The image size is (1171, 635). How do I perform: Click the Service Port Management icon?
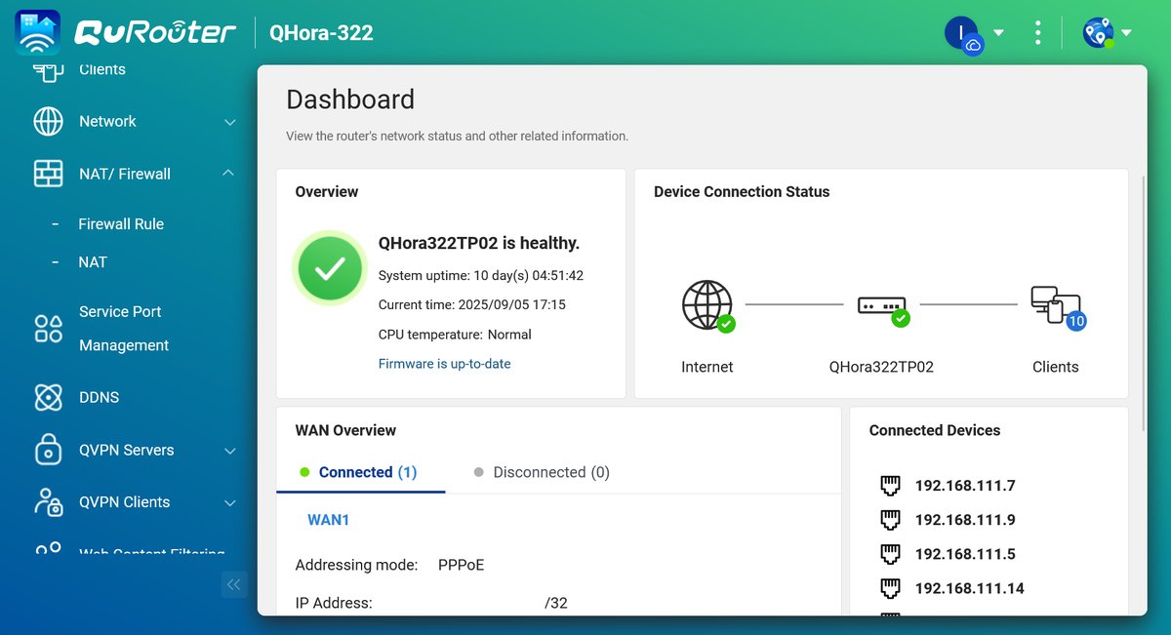click(48, 329)
